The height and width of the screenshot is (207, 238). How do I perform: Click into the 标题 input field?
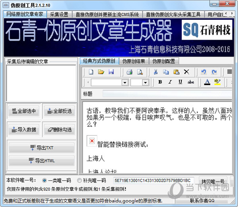167,94
